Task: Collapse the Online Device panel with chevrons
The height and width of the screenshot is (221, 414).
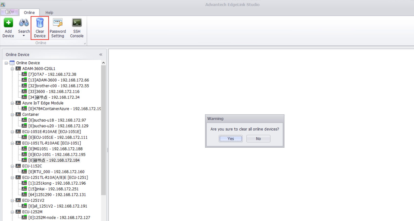Action: pos(101,54)
